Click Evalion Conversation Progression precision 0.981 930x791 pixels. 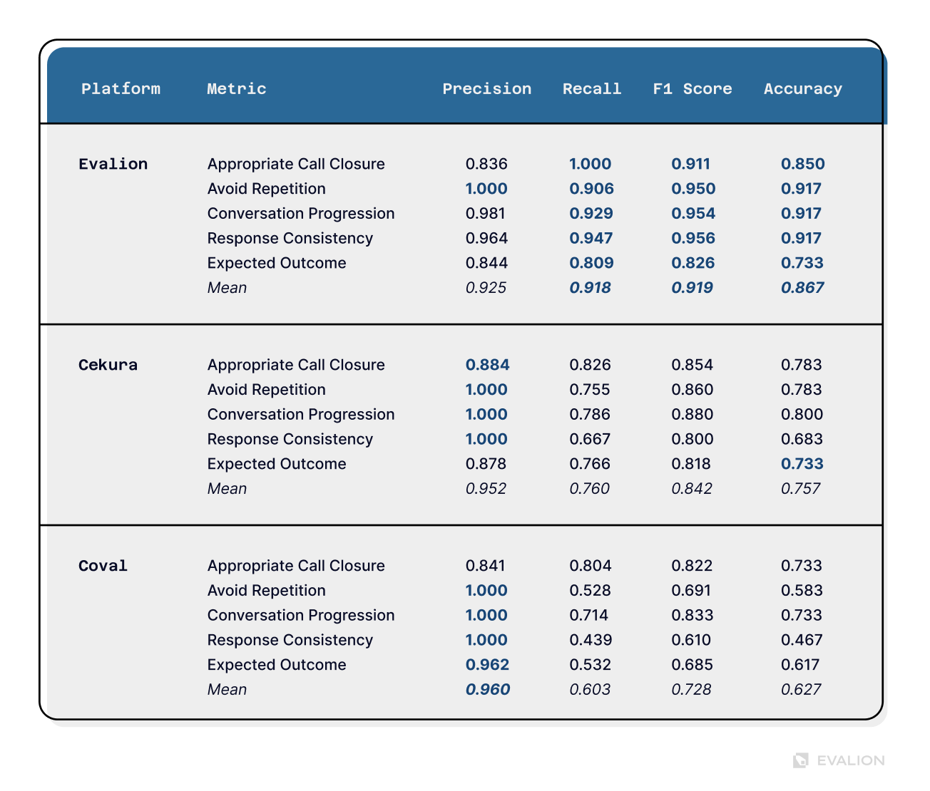pyautogui.click(x=485, y=214)
